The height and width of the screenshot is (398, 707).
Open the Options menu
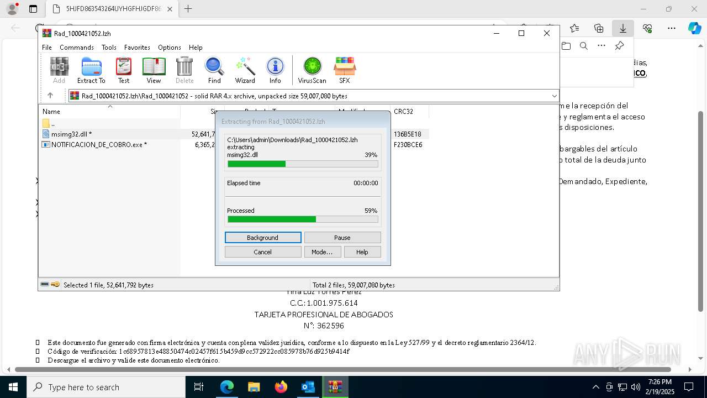pyautogui.click(x=170, y=48)
